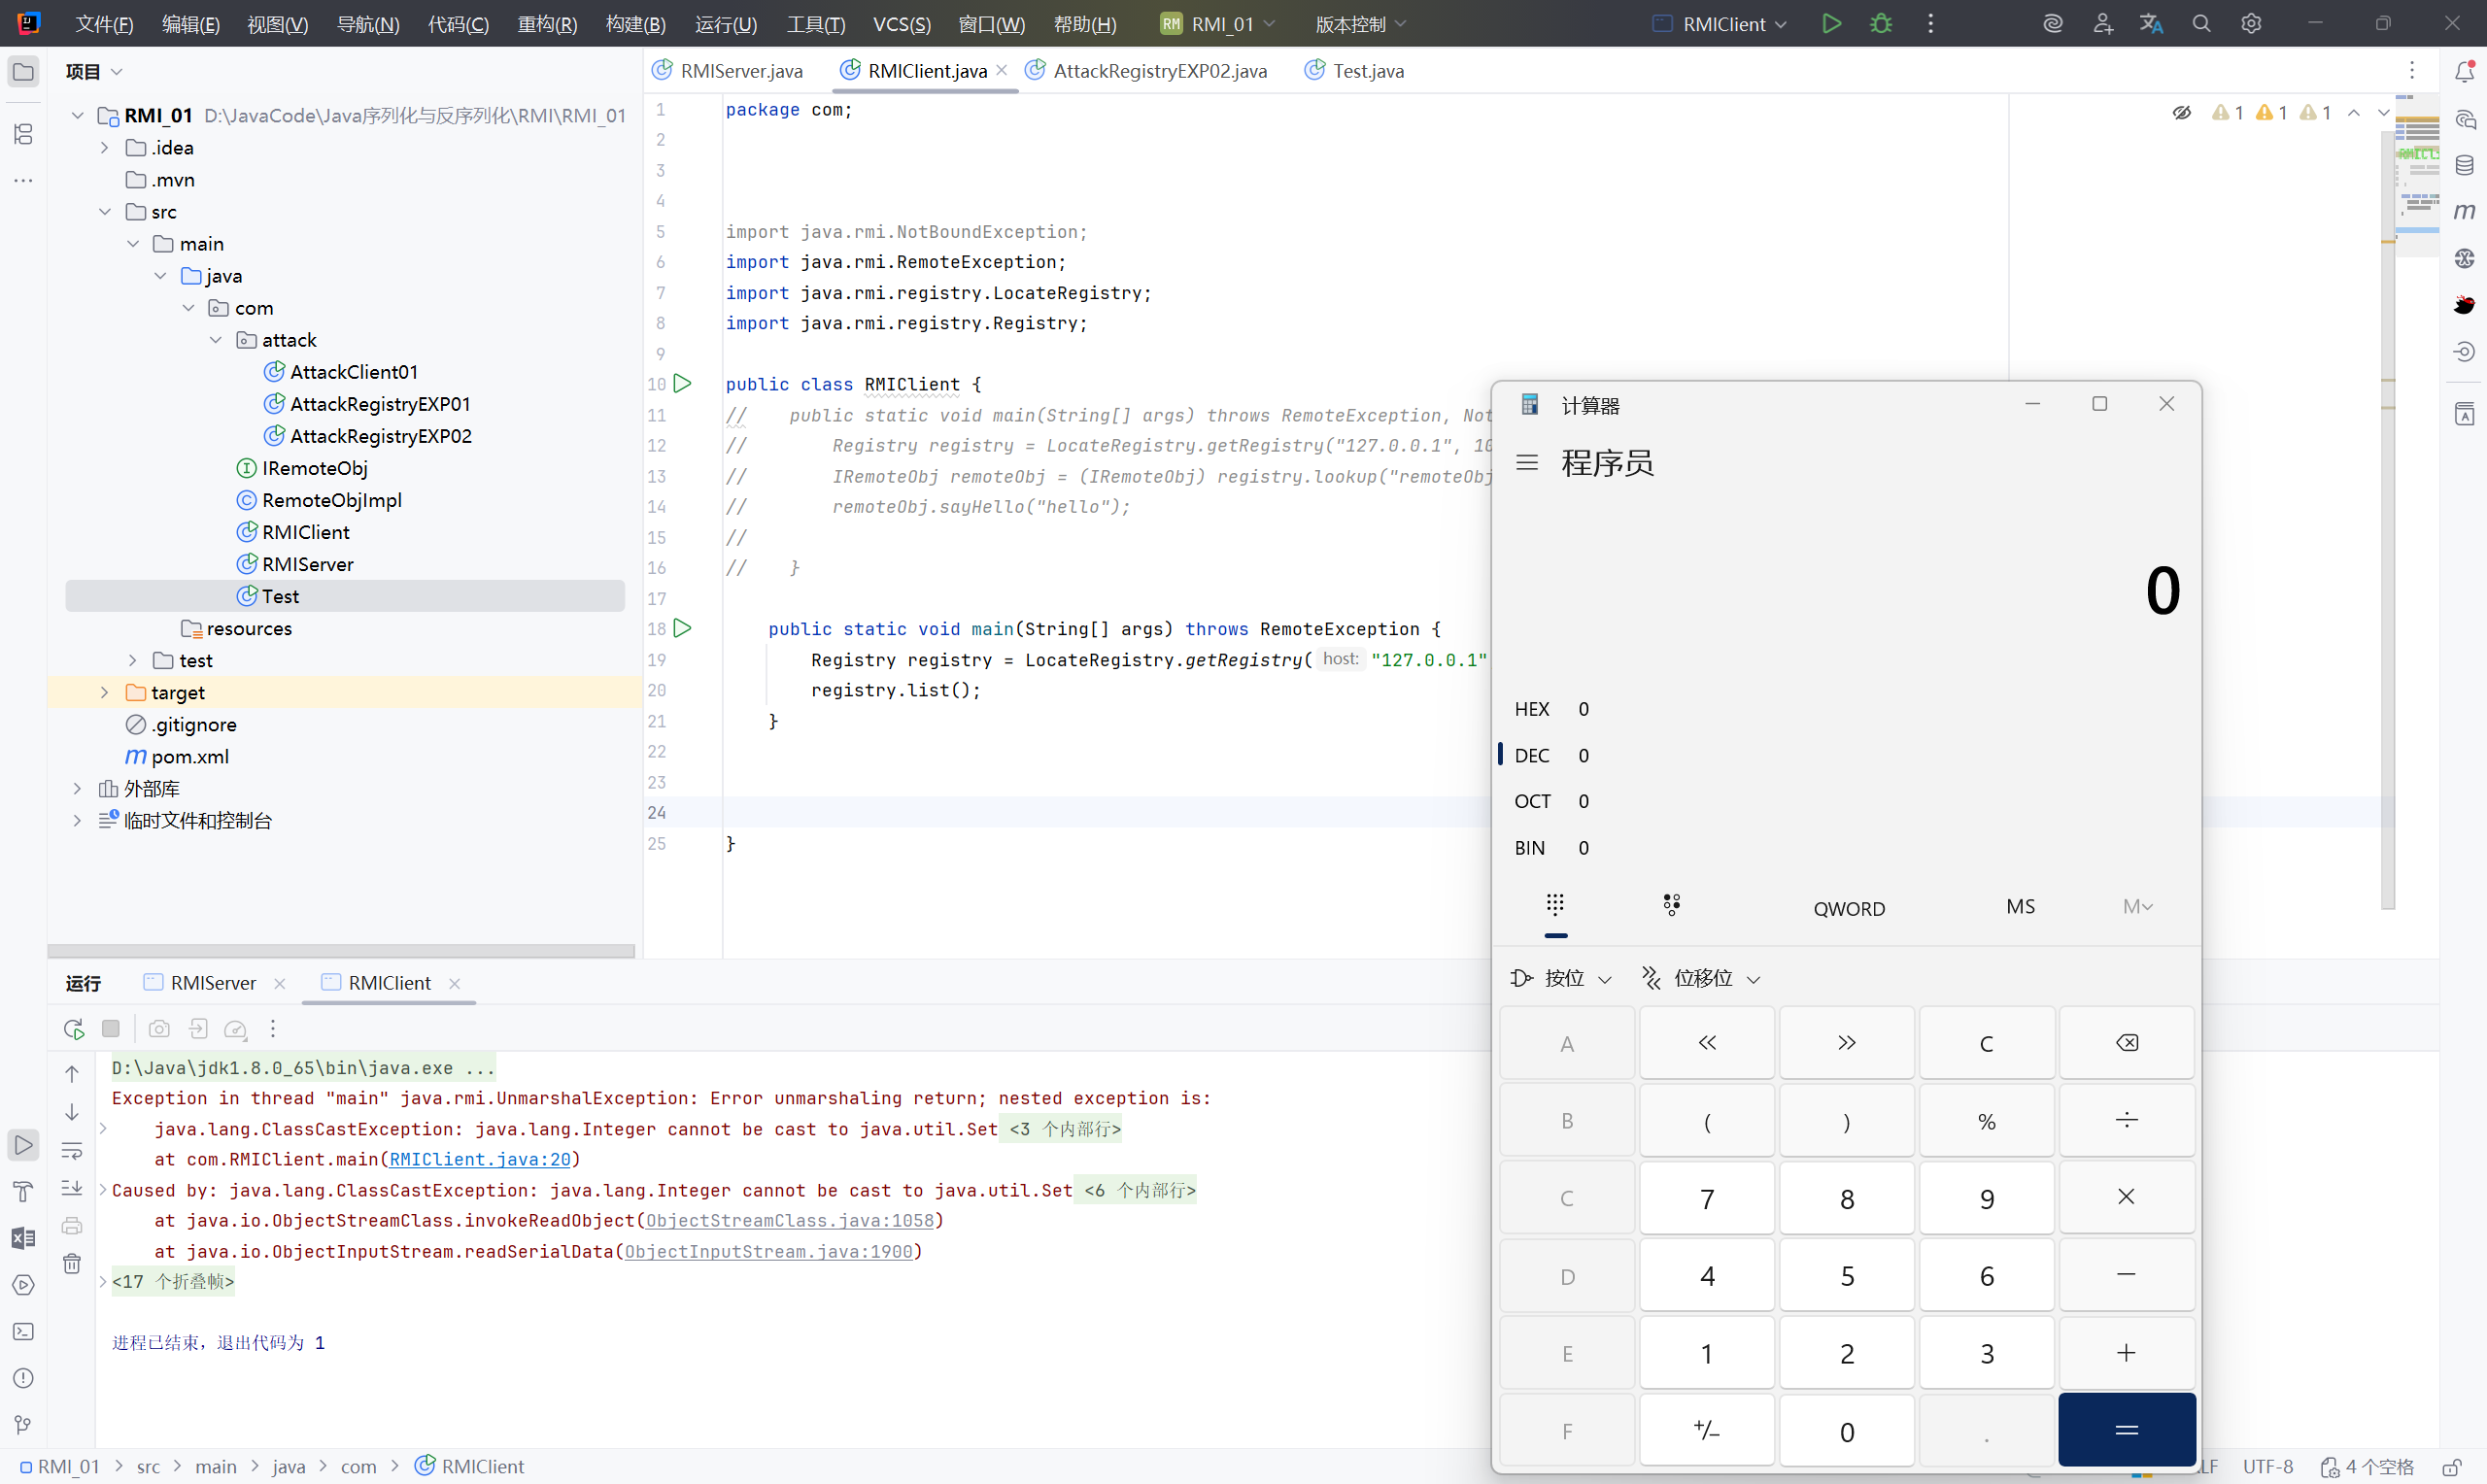Open the Search Everywhere magnifier
This screenshot has height=1484, width=2487.
2201,23
